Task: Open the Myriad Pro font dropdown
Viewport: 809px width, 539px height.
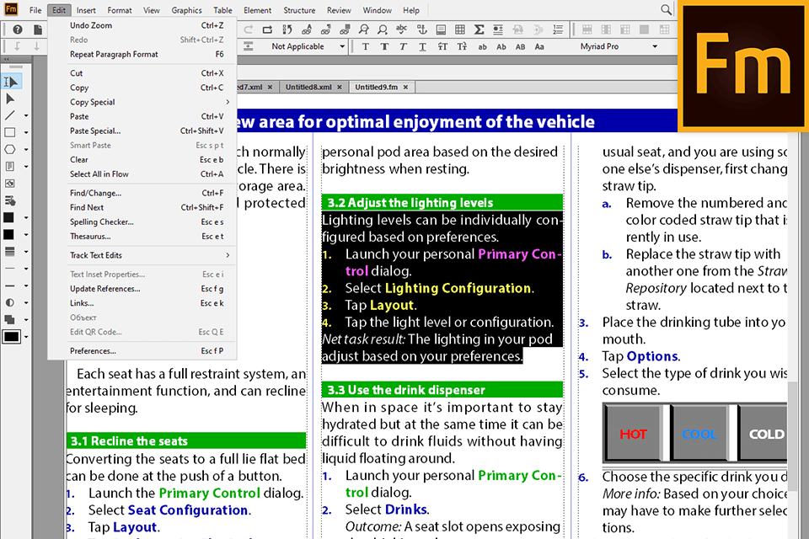Action: point(655,46)
